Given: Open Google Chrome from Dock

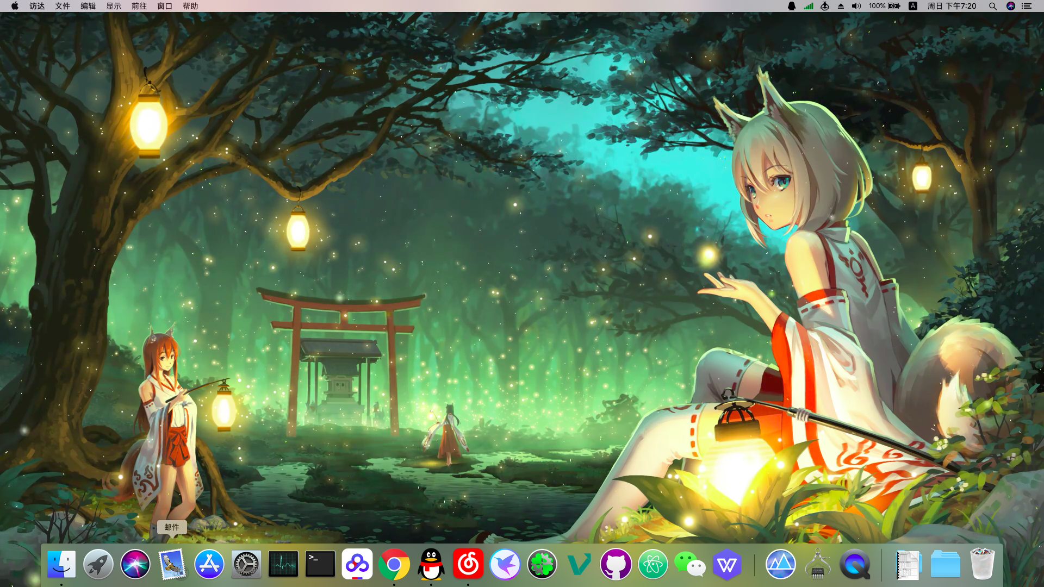Looking at the screenshot, I should point(394,564).
